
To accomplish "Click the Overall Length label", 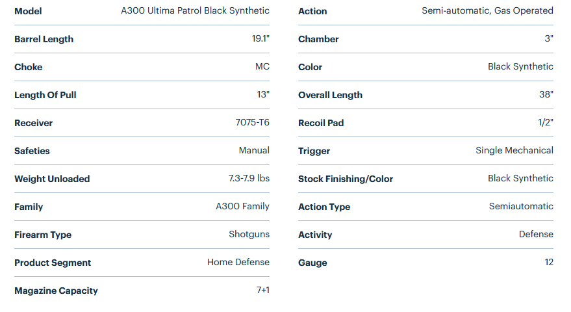I will [330, 95].
